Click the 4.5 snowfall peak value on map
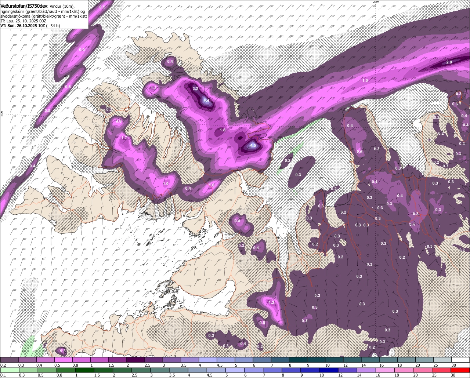The image size is (470, 378). click(253, 145)
